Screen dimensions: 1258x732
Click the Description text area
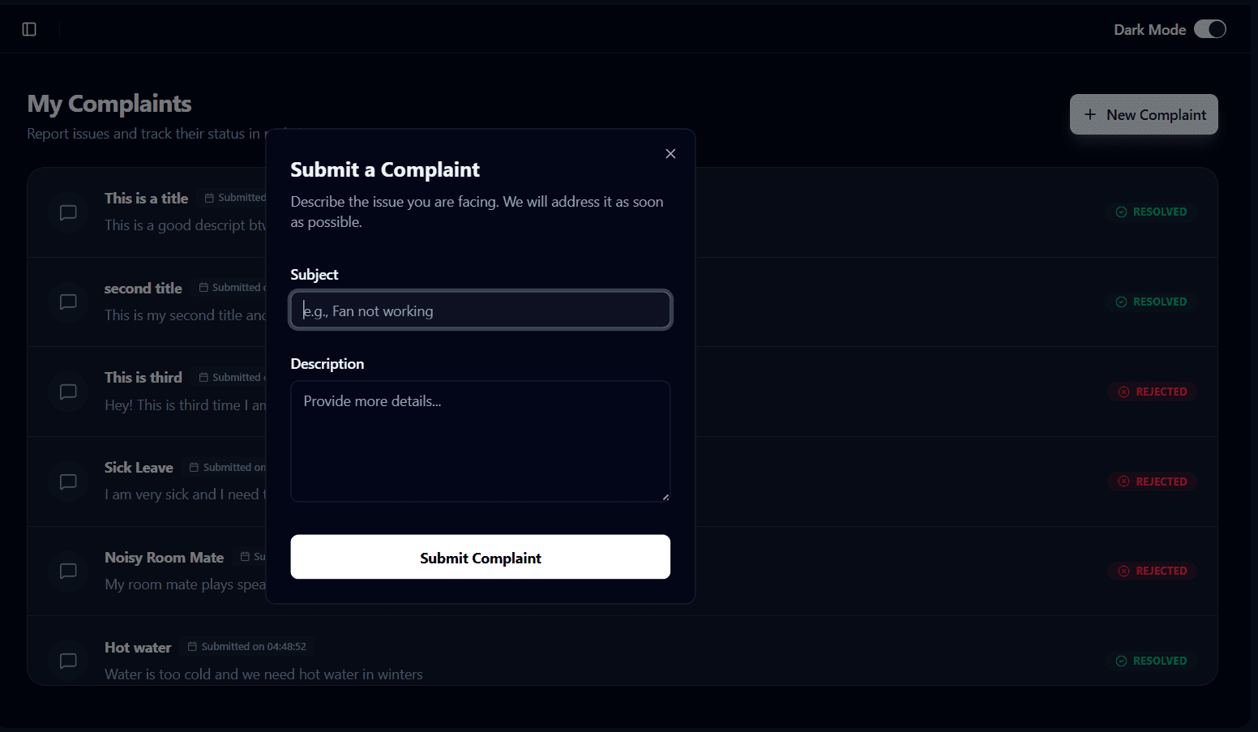481,441
